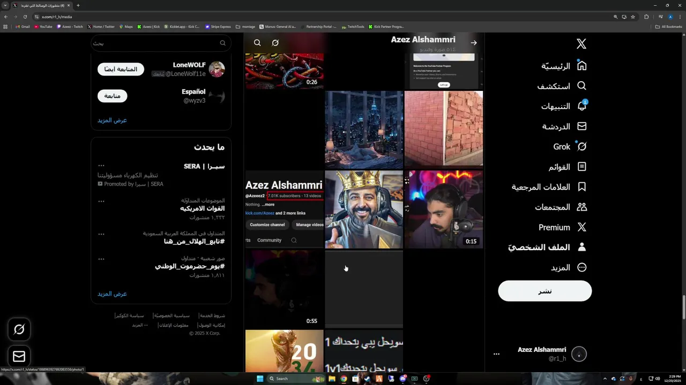
Task: Open the World Cup 2034 trophy image
Action: [x=285, y=351]
